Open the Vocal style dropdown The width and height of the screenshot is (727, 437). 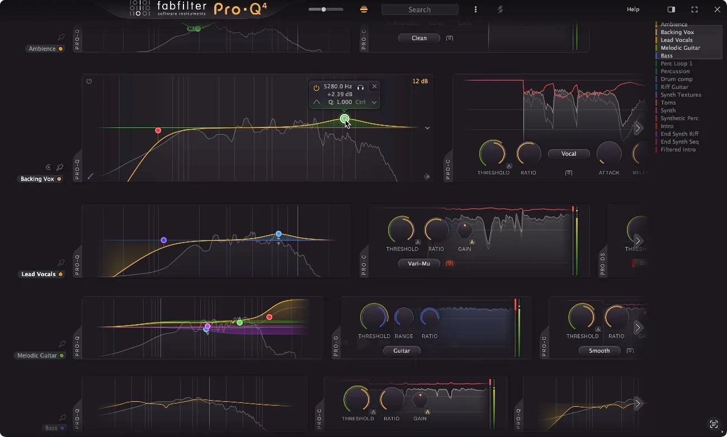click(569, 154)
